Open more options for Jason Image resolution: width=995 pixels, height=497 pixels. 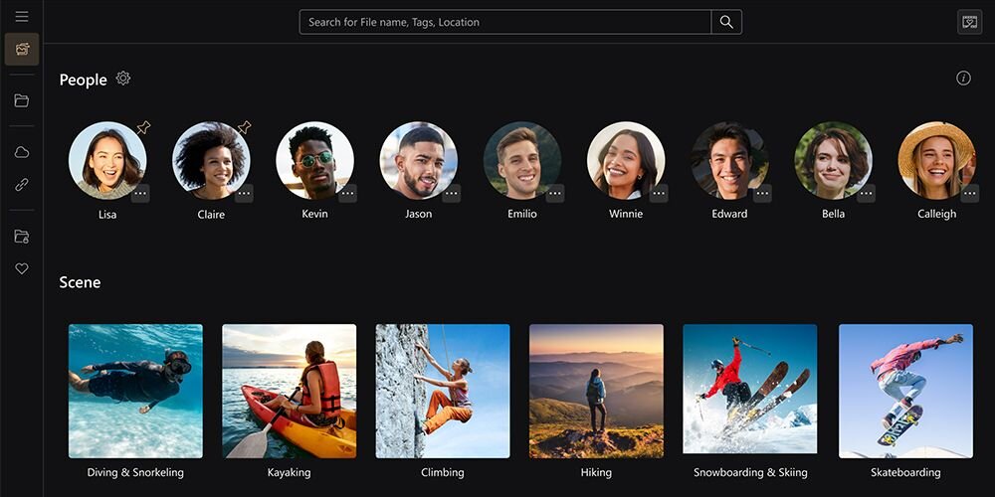(x=451, y=194)
